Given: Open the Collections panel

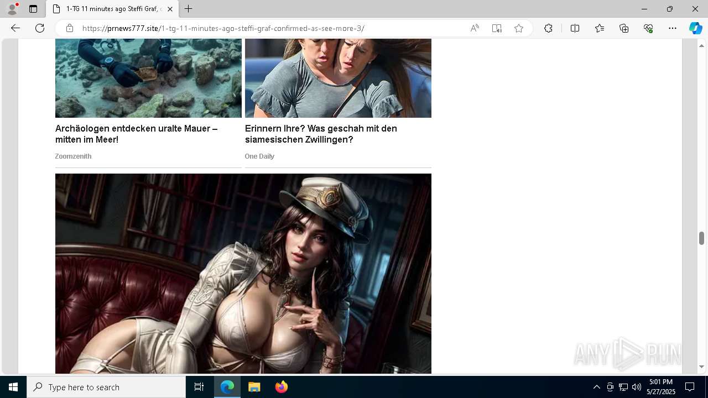Looking at the screenshot, I should 624,28.
